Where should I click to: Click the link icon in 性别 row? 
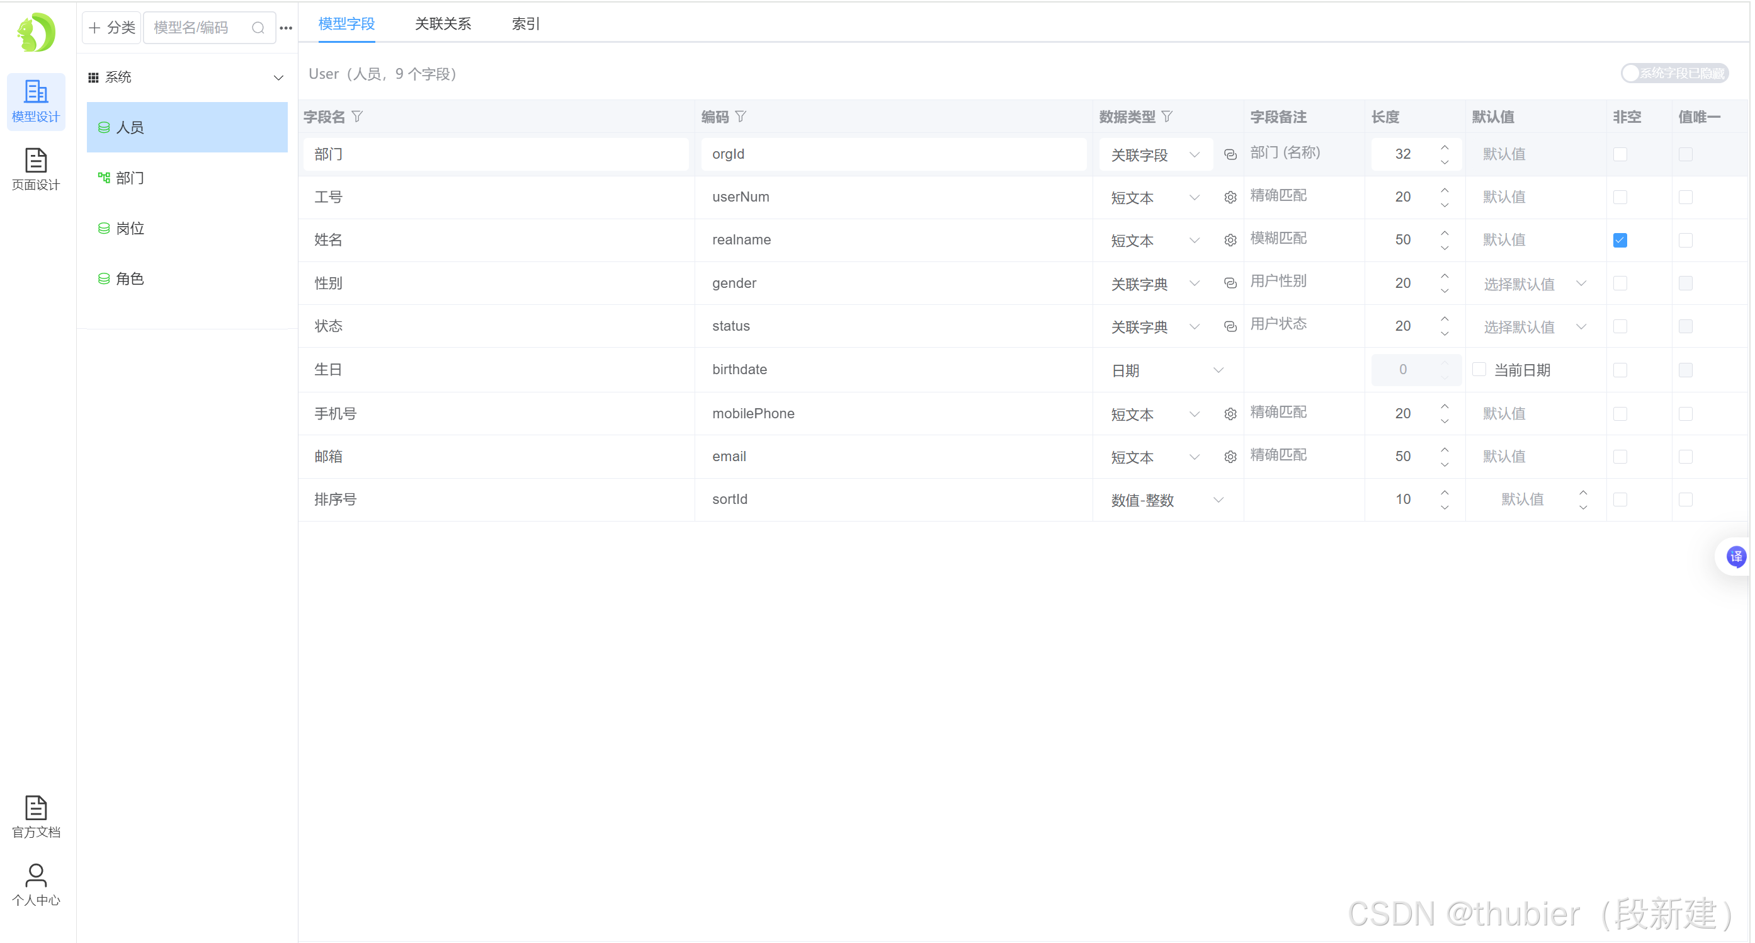point(1230,283)
